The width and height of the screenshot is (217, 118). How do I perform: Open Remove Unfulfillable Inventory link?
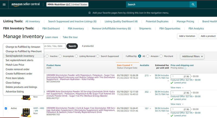111,29
